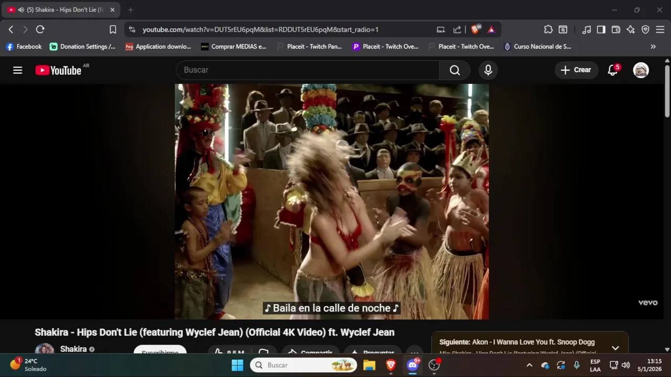Start voice search with the microphone icon
671x377 pixels.
(488, 70)
